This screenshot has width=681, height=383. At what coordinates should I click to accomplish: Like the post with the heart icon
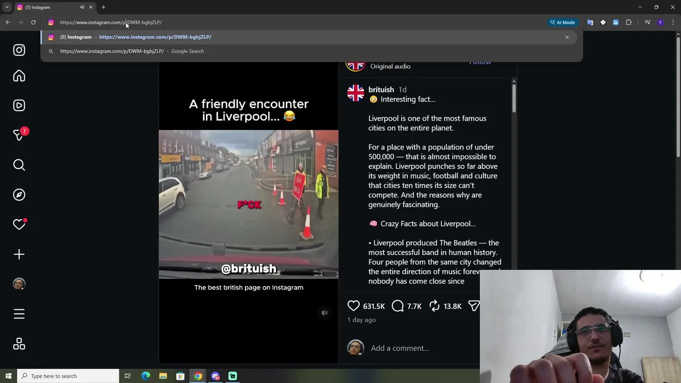[x=353, y=306]
